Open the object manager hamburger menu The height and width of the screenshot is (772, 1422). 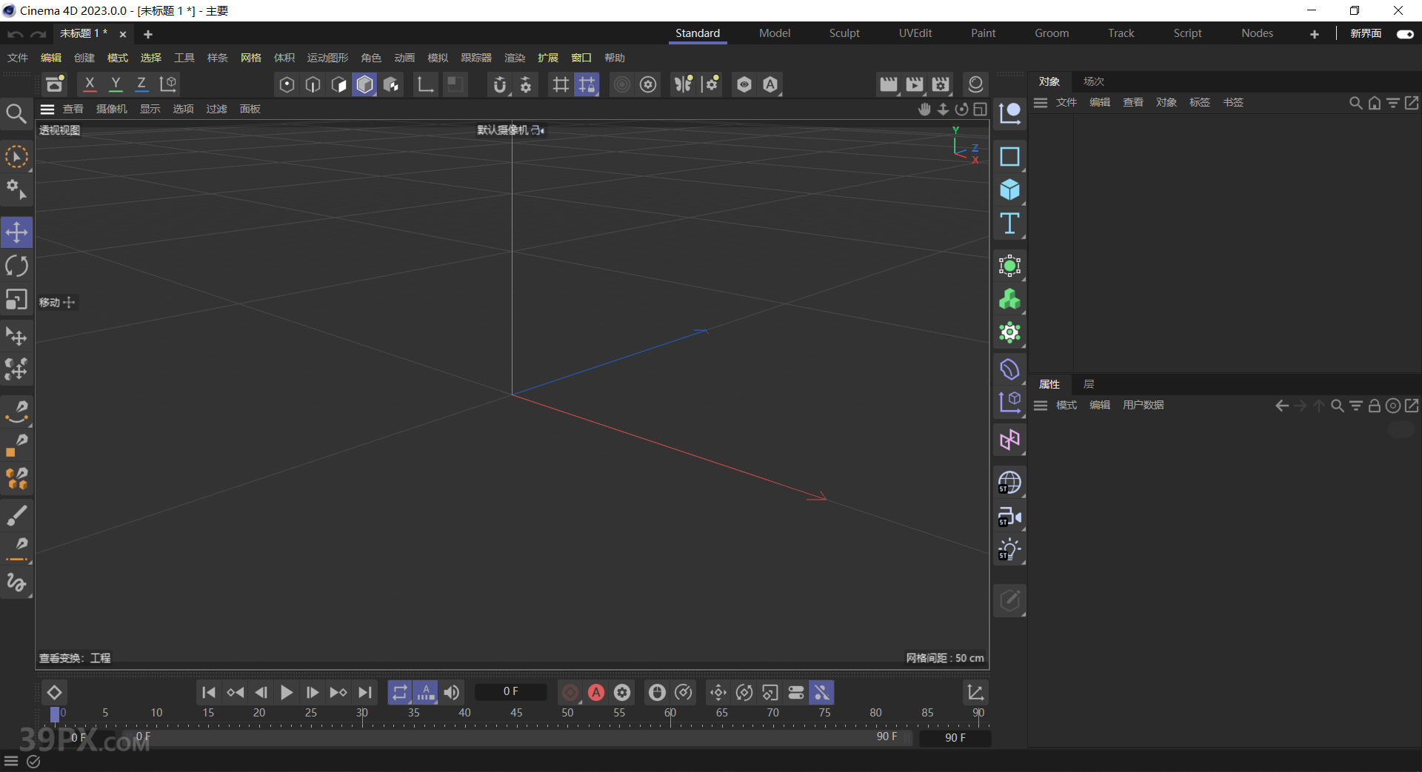click(x=1041, y=103)
